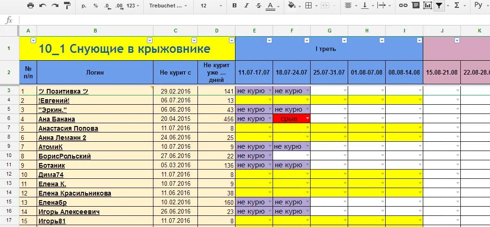Select the Не курит с header cell
The image size is (490, 227).
pos(175,72)
